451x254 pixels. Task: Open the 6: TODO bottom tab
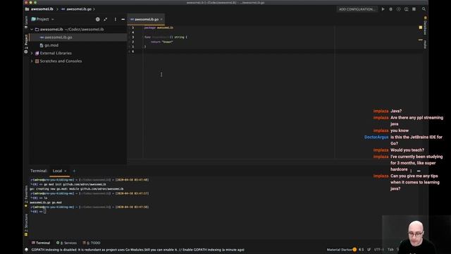pos(92,243)
